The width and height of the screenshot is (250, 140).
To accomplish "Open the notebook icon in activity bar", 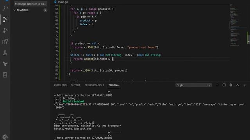I will click(5, 75).
